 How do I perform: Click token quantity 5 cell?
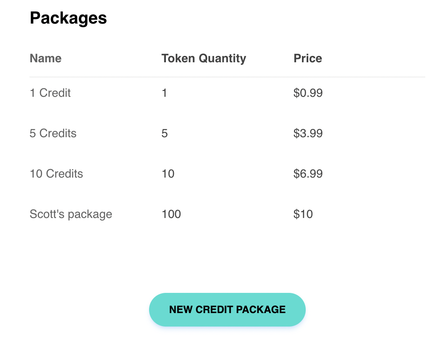(165, 133)
